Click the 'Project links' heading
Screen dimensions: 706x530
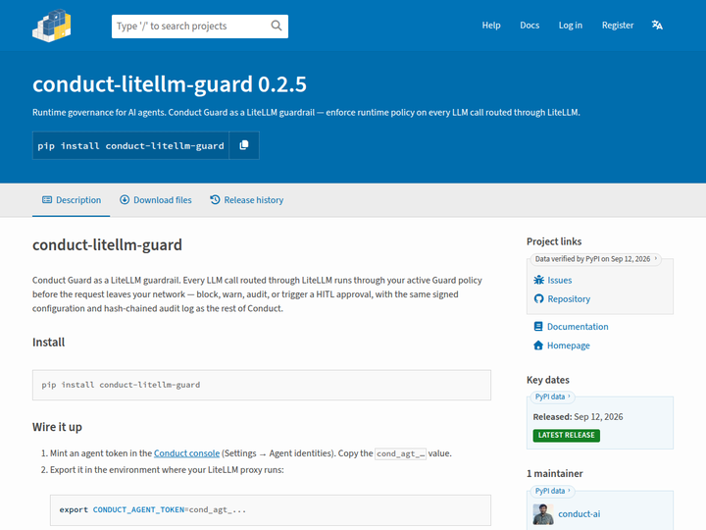pyautogui.click(x=554, y=241)
